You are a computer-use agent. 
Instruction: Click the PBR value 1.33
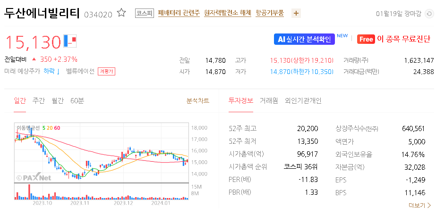click(x=311, y=192)
